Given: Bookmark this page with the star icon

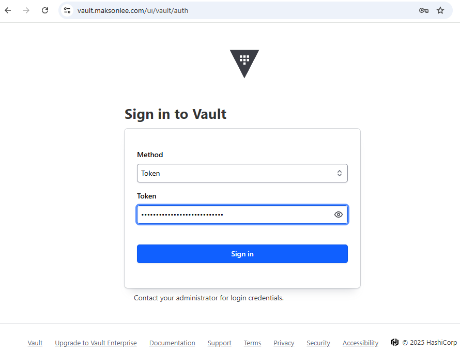Looking at the screenshot, I should (440, 10).
